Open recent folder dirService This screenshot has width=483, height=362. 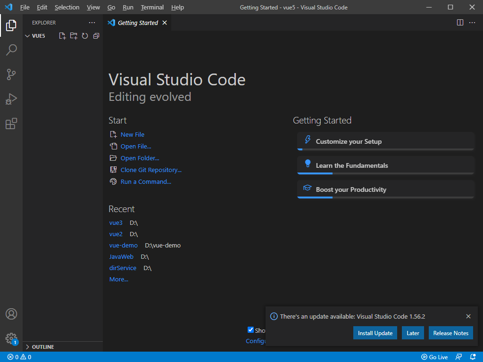click(x=123, y=268)
